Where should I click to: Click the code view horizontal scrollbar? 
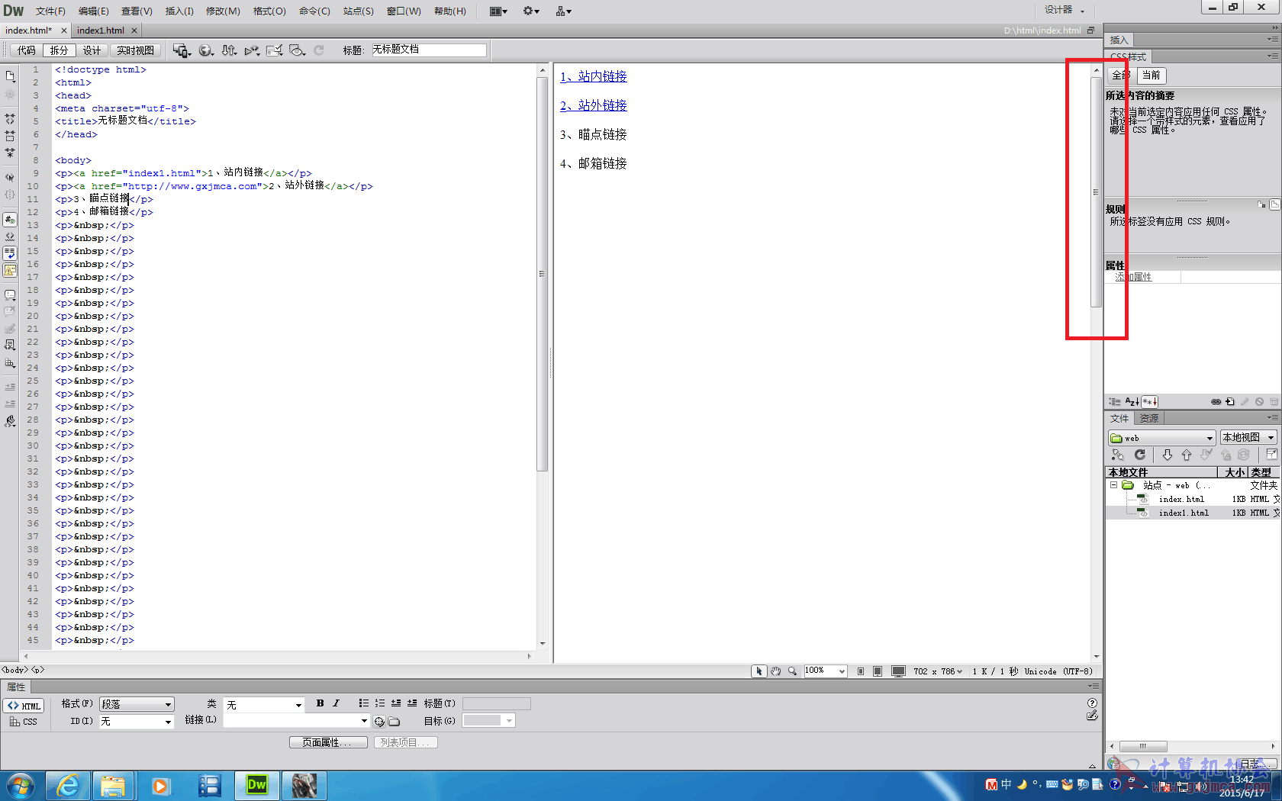click(276, 656)
